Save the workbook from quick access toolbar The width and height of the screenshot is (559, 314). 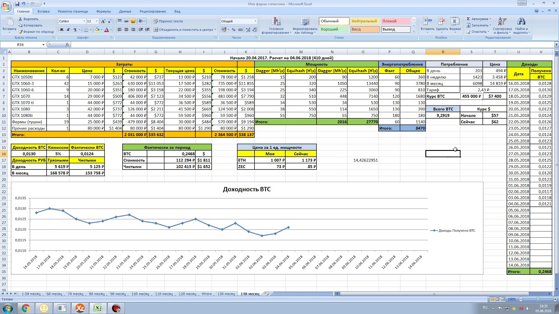coord(16,3)
